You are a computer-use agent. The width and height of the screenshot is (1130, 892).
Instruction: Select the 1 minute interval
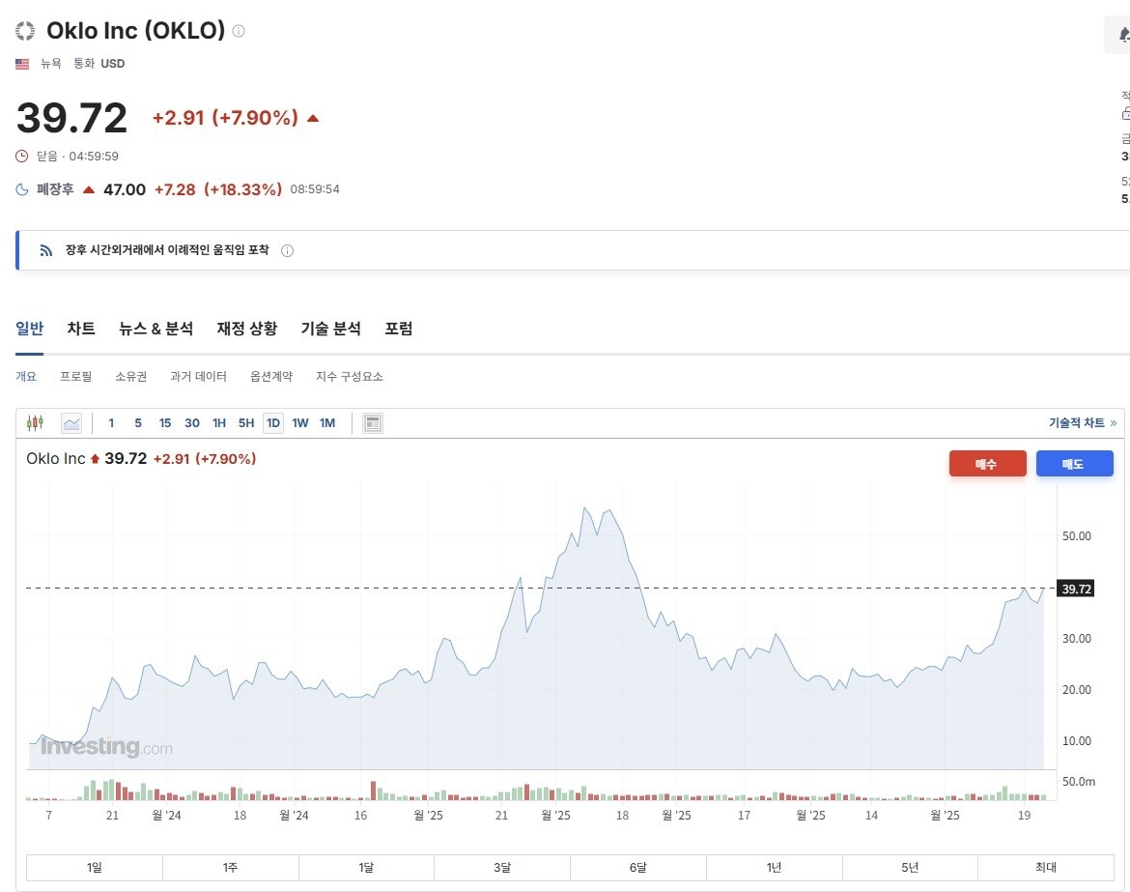tap(111, 423)
